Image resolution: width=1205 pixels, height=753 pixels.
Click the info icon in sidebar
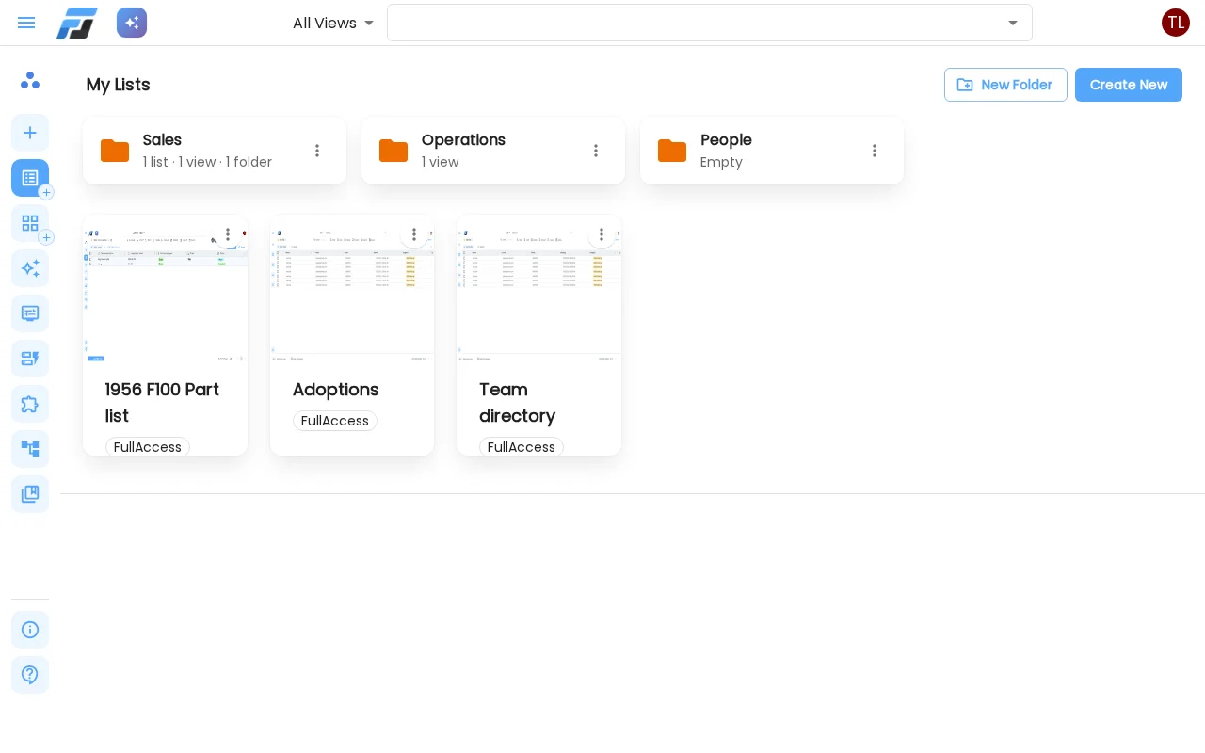[x=30, y=630]
